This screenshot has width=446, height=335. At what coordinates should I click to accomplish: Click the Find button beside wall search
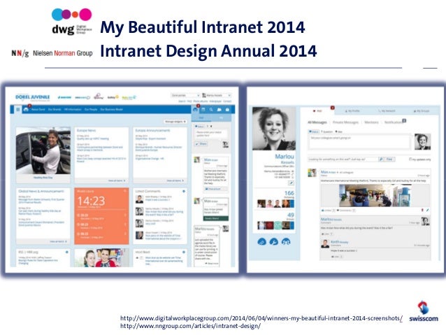pyautogui.click(x=389, y=159)
